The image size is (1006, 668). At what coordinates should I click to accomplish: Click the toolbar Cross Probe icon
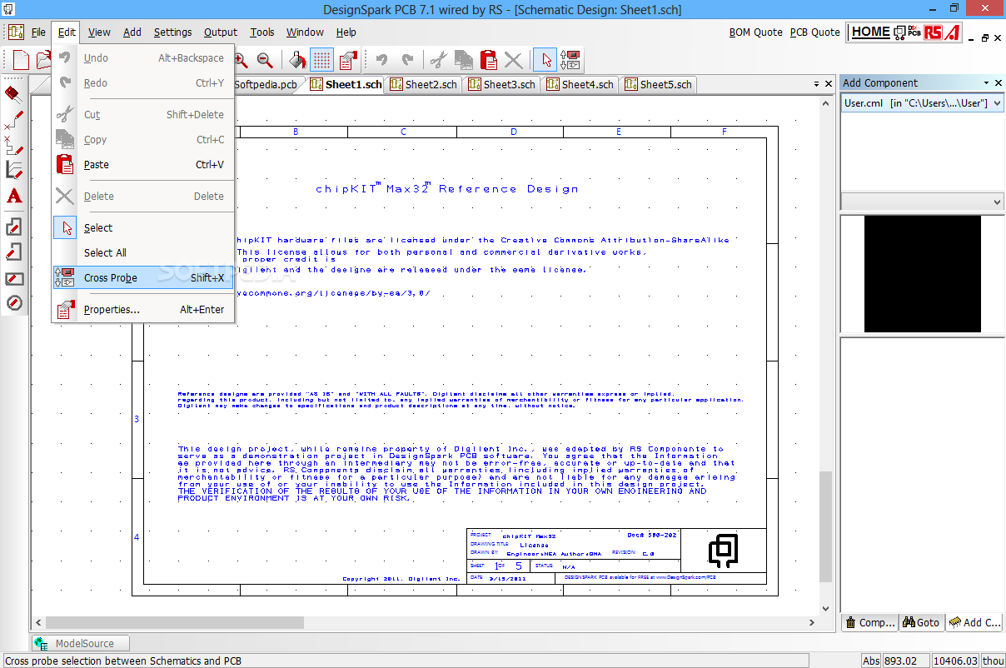pos(570,60)
